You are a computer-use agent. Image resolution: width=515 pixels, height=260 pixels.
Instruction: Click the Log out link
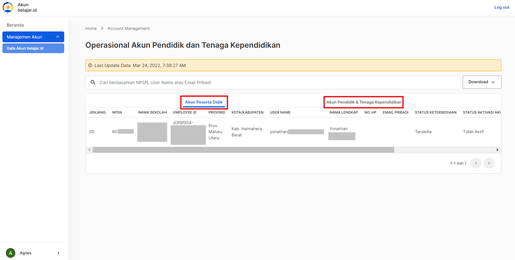502,7
